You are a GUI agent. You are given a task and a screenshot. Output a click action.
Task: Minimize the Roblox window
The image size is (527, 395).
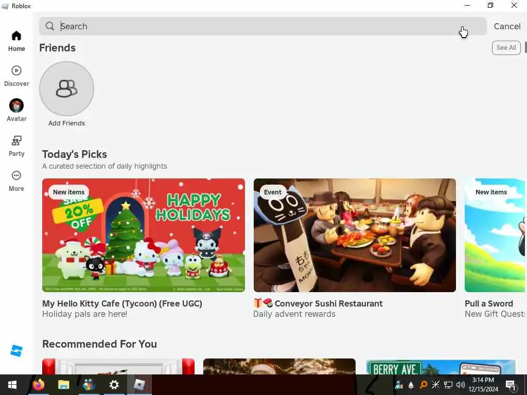coord(467,5)
